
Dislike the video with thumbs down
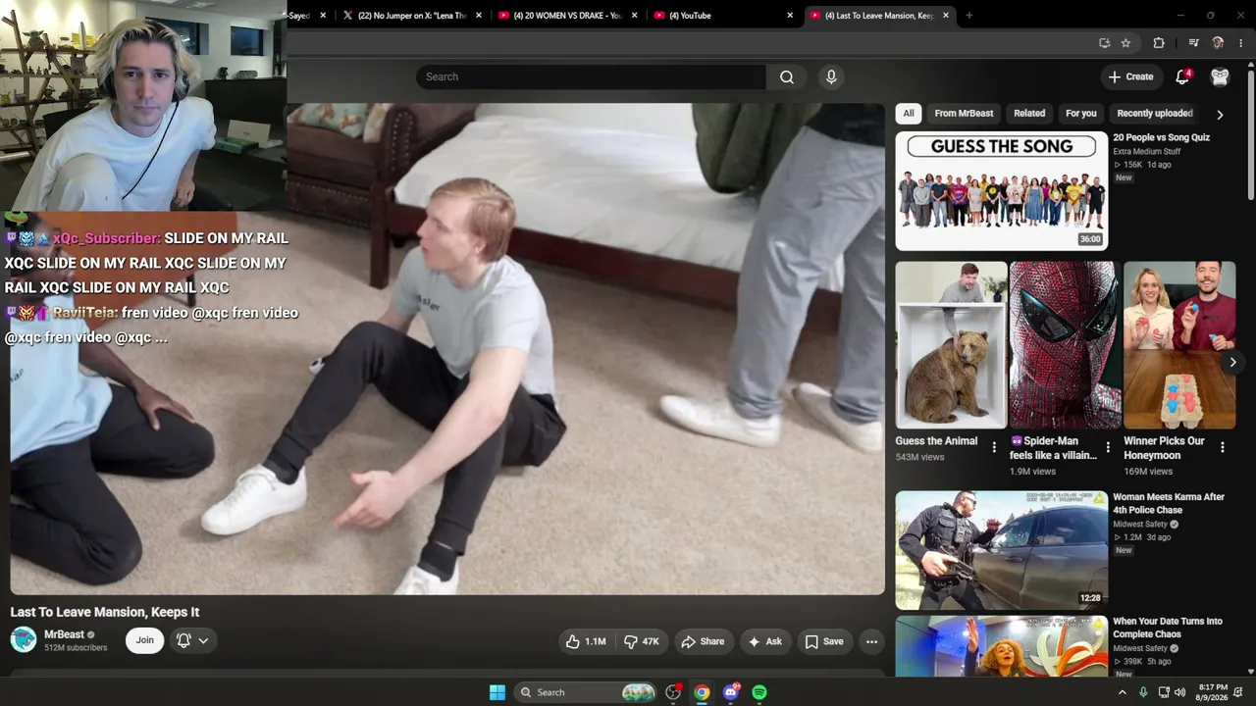pos(642,641)
